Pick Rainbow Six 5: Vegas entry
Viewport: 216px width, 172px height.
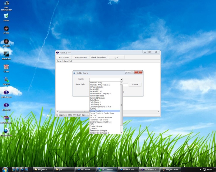tap(105, 131)
